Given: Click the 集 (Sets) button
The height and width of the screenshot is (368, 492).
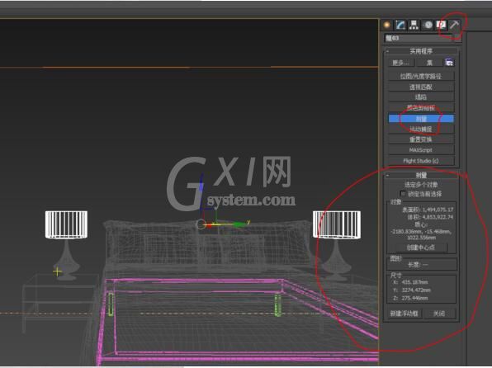Looking at the screenshot, I should tap(429, 63).
